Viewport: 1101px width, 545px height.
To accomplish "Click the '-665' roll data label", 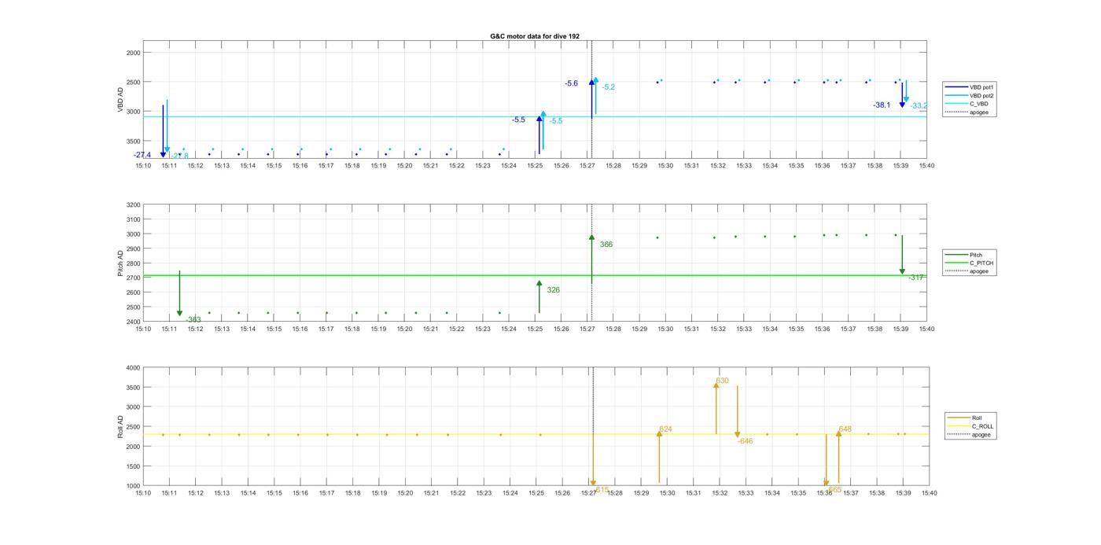I will [x=834, y=489].
